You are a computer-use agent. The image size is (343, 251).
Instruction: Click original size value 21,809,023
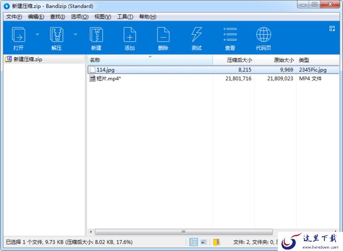[280, 78]
